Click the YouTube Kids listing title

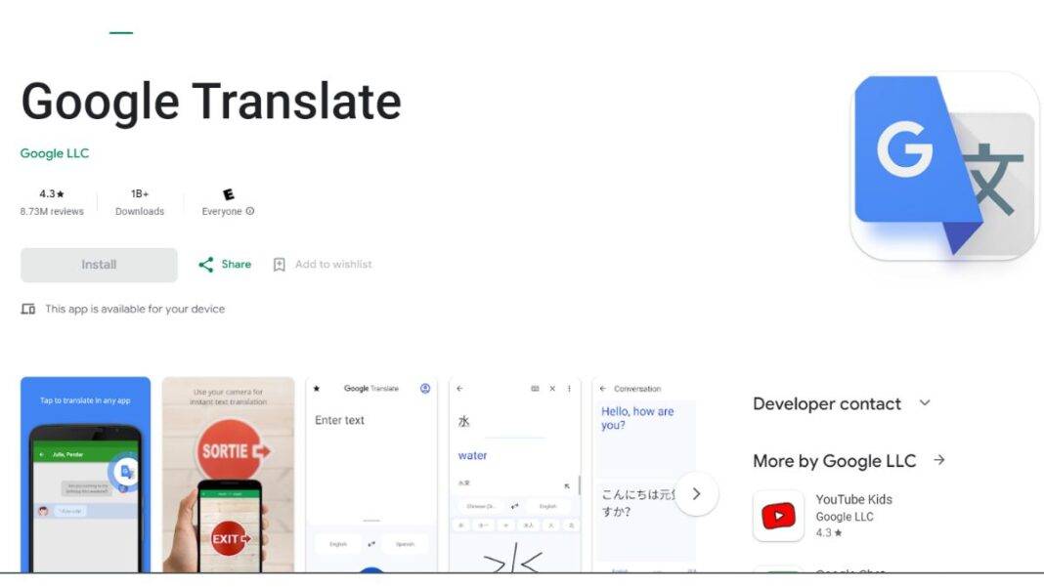(x=852, y=499)
